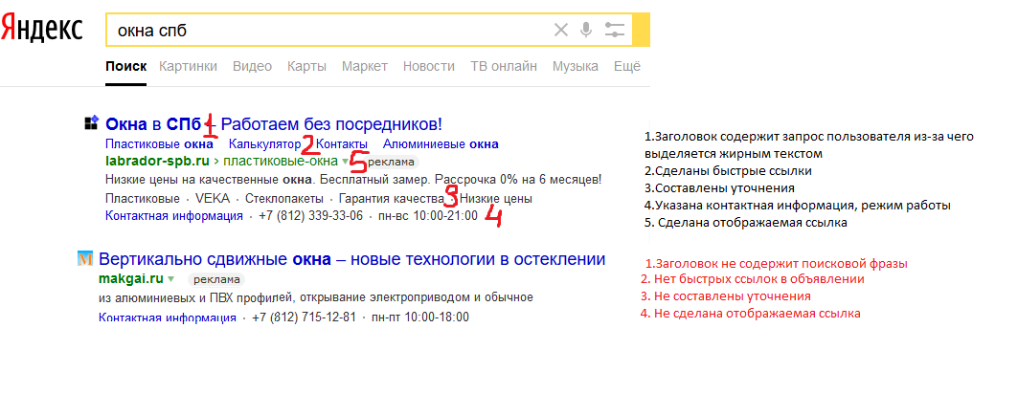The width and height of the screenshot is (1018, 394).
Task: Click the makgai.ru M favicon
Action: point(84,258)
